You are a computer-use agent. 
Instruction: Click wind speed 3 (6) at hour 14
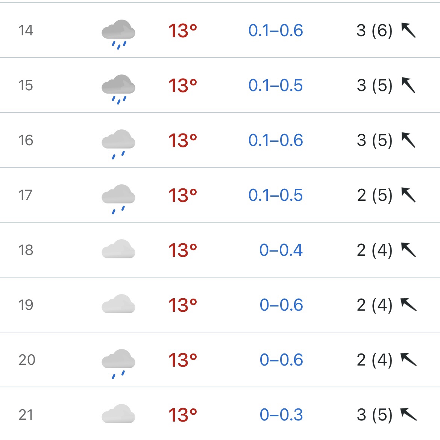(x=375, y=30)
